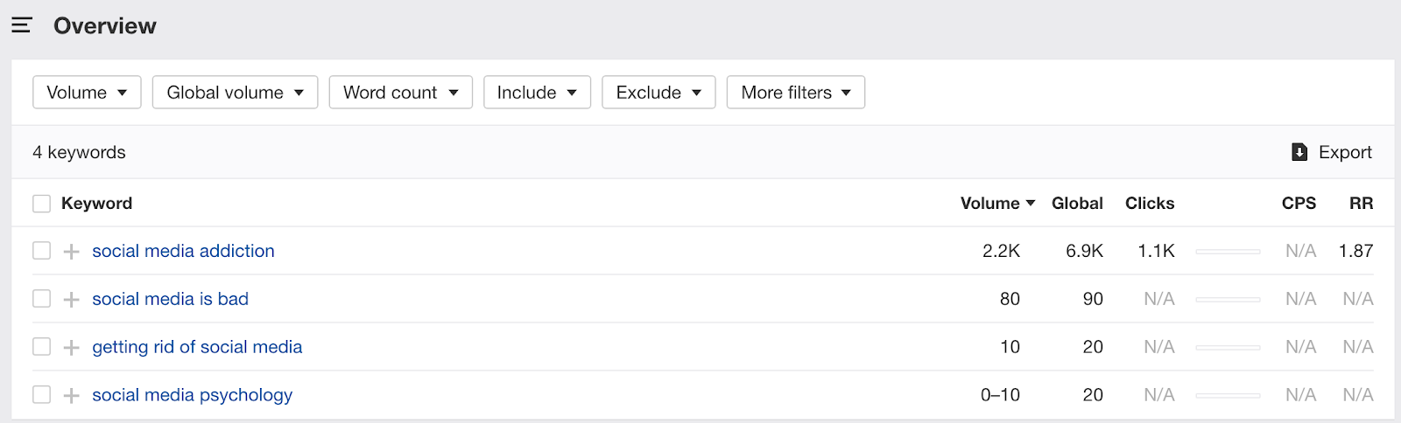Click the clicks bar for social media addiction
This screenshot has height=423, width=1401.
1228,252
